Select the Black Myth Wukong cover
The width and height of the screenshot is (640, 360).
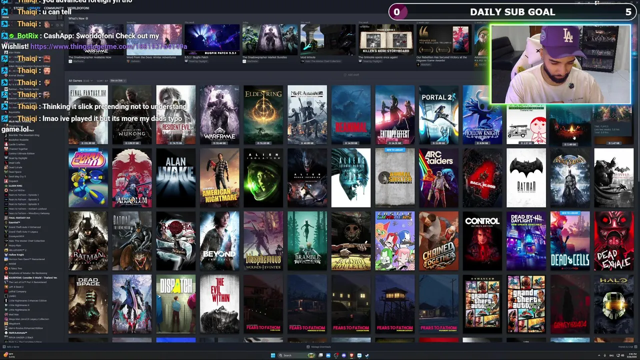pyautogui.click(x=132, y=114)
